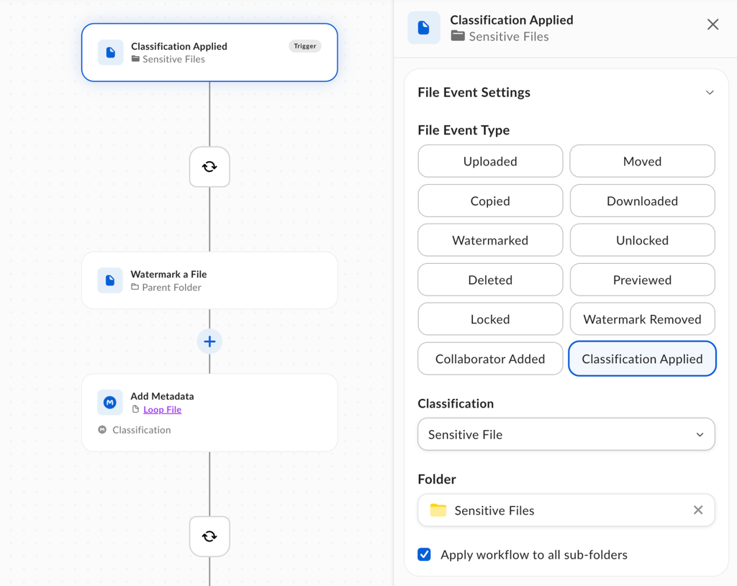Screen dimensions: 737x586
Task: Select the Downloaded file event type
Action: coord(642,201)
